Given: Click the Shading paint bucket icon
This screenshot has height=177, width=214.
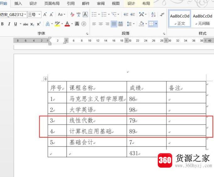Looking at the screenshot, I should [142, 24].
